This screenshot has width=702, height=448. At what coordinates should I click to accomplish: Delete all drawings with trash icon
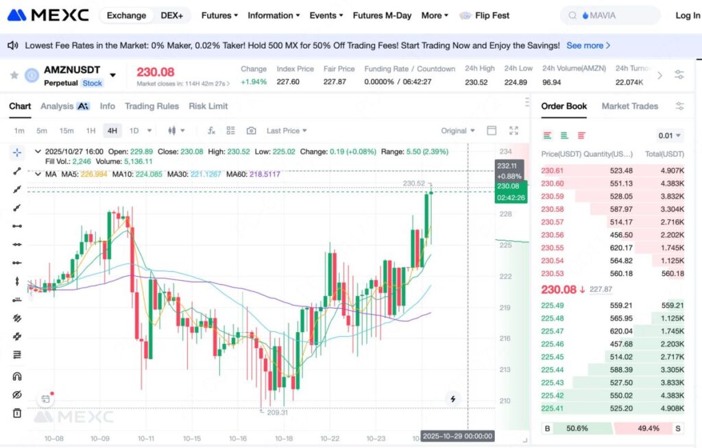(17, 413)
